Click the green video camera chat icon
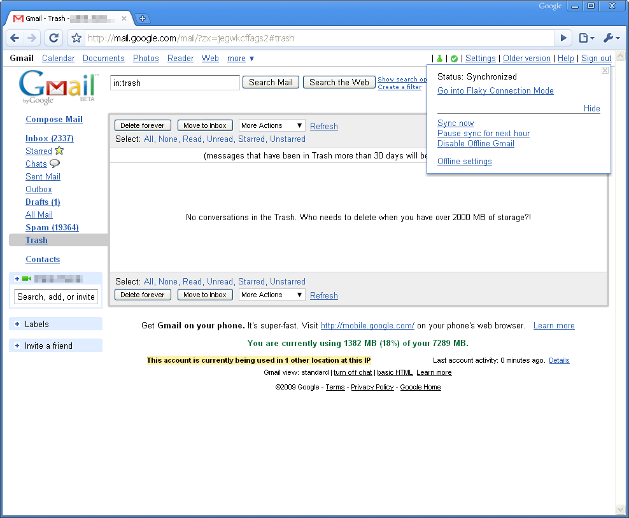The width and height of the screenshot is (629, 518). 27,279
